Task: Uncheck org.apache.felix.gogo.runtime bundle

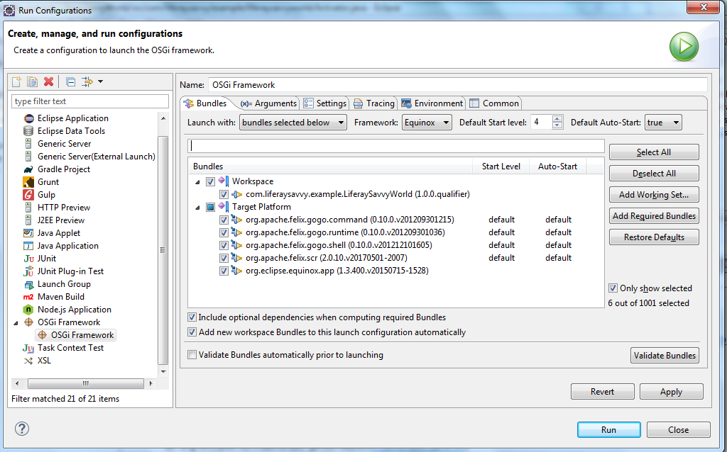Action: 224,232
